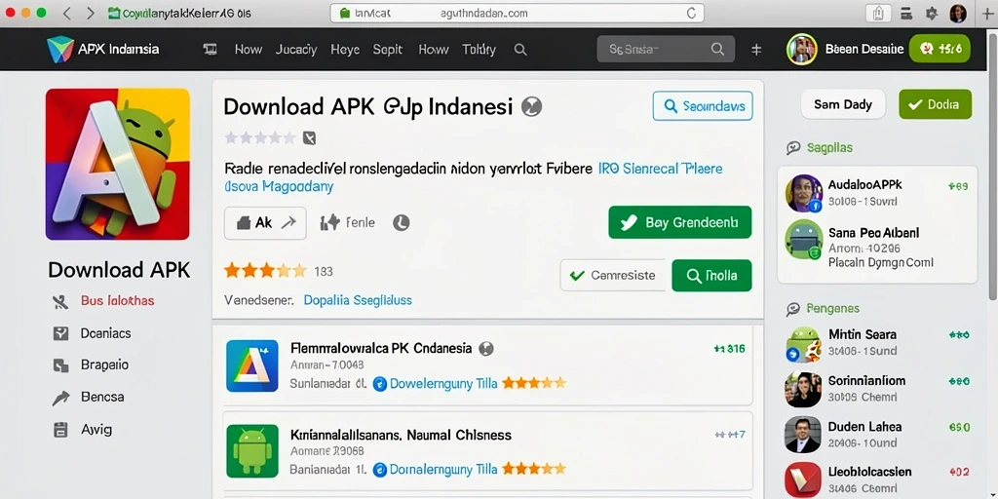Click browser reload icon in address bar
Image resolution: width=998 pixels, height=499 pixels.
point(691,13)
